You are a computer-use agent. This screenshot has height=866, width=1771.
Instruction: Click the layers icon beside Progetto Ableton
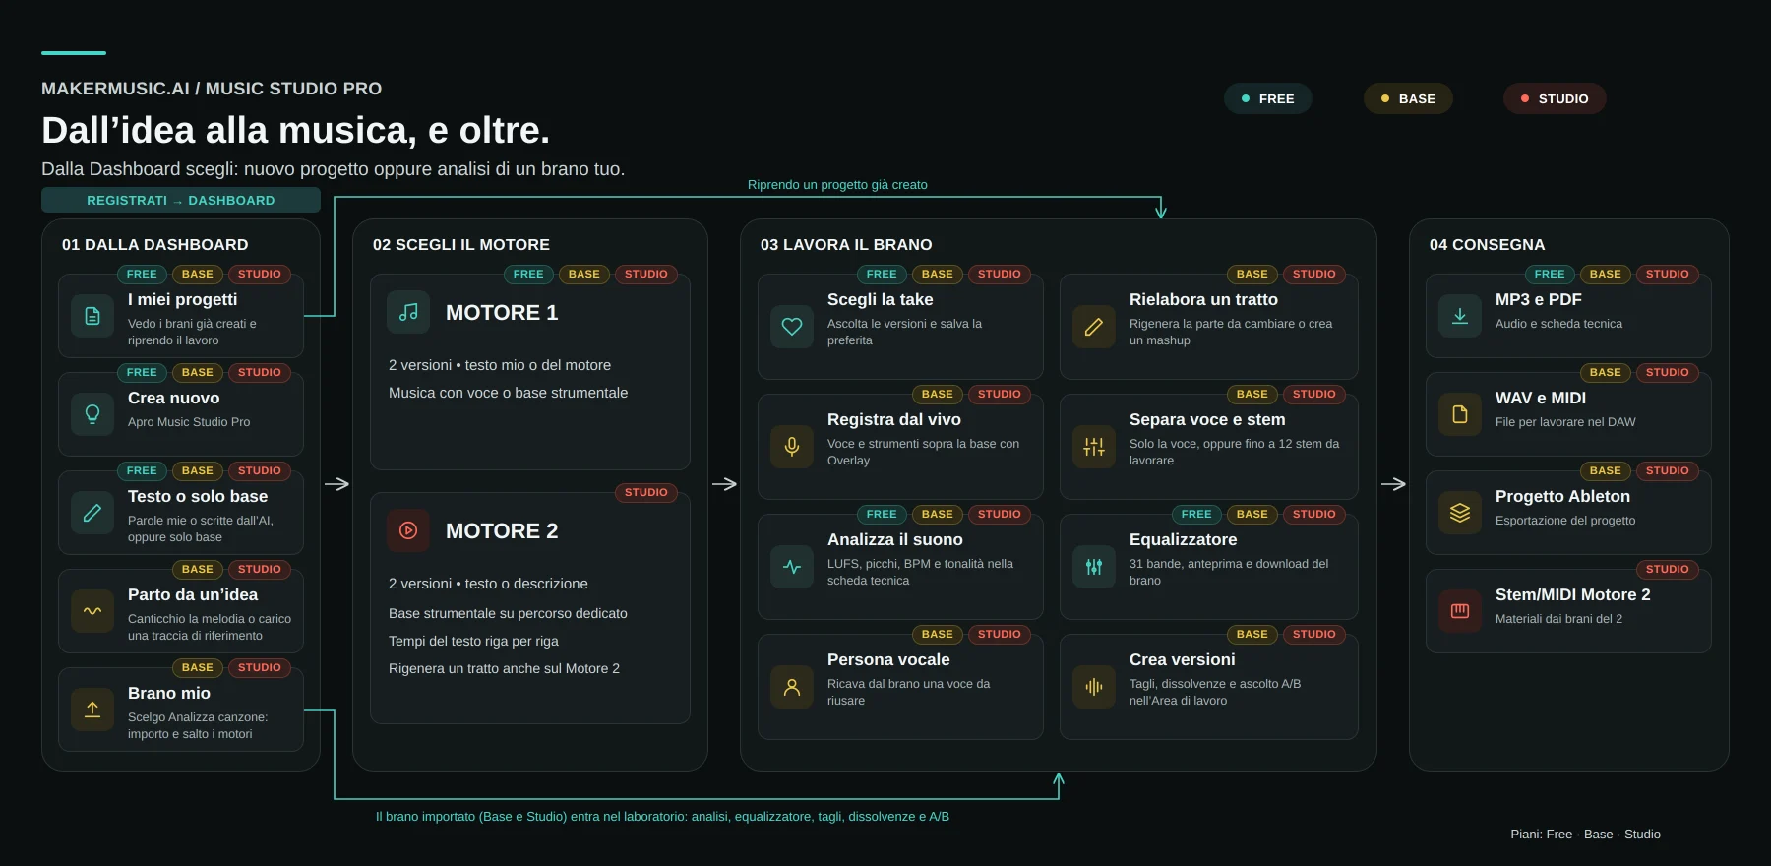[1460, 513]
